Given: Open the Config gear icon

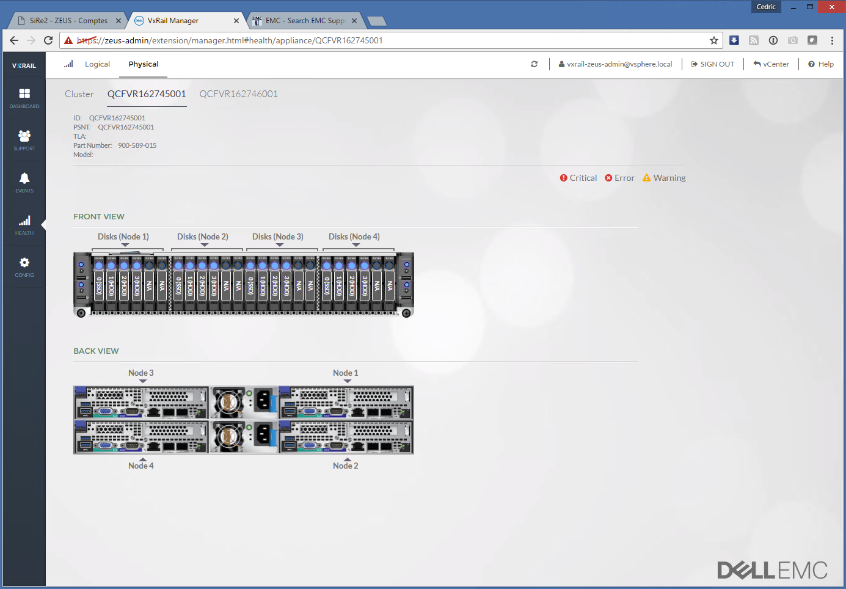Looking at the screenshot, I should (x=24, y=263).
